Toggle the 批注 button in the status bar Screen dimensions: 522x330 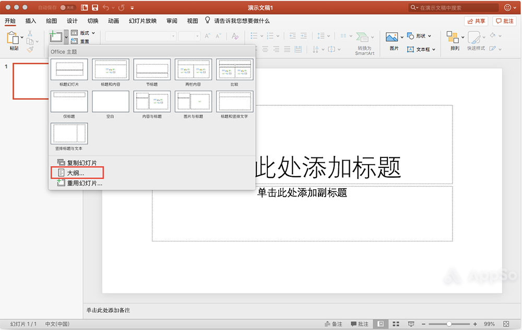click(360, 324)
